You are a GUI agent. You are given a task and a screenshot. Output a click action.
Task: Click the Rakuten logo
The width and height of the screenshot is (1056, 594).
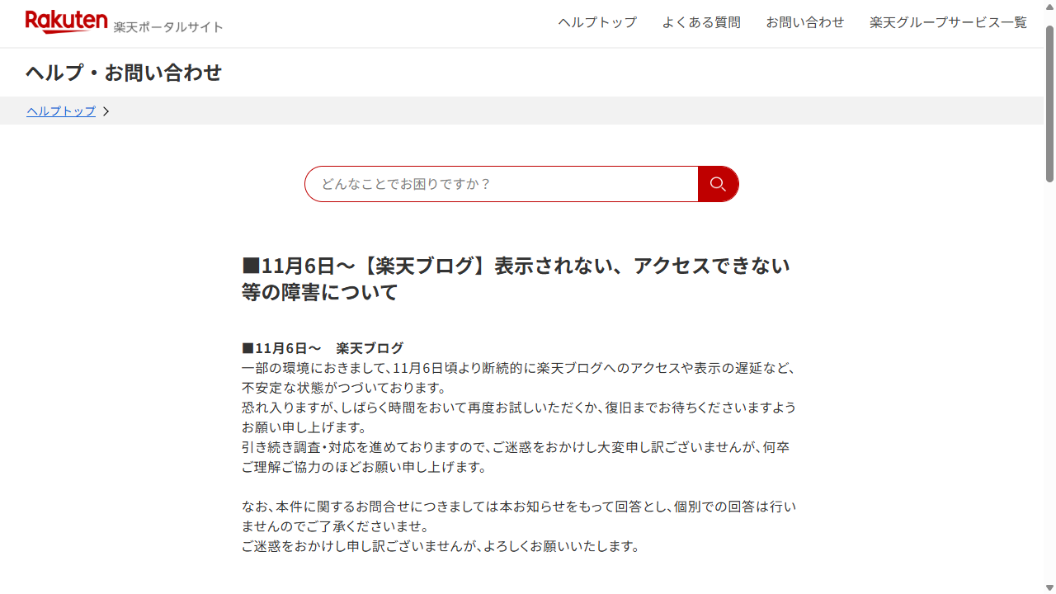coord(66,21)
